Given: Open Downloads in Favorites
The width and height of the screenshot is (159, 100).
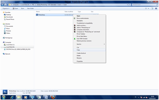Looking at the screenshot, I should (x=9, y=17).
